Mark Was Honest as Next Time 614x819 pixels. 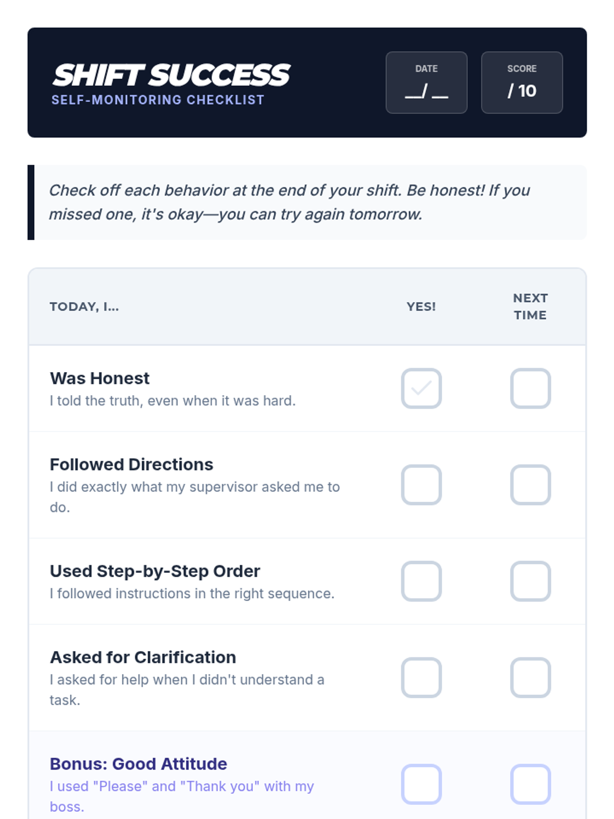click(530, 389)
